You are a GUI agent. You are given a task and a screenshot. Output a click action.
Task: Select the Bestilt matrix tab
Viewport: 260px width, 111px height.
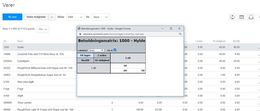tap(85, 60)
